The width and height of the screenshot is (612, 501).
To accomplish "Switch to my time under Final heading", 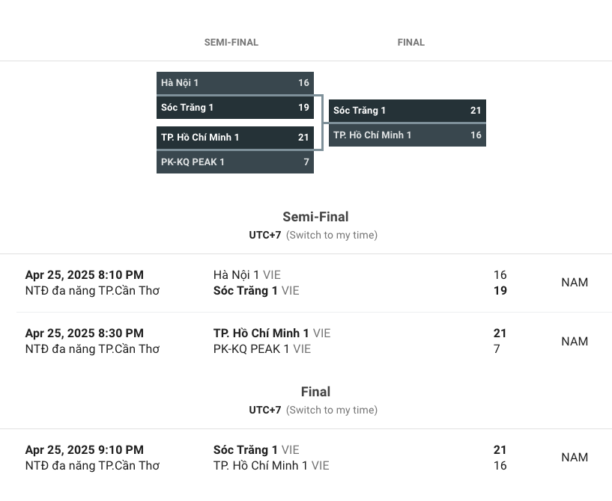I will pyautogui.click(x=332, y=411).
